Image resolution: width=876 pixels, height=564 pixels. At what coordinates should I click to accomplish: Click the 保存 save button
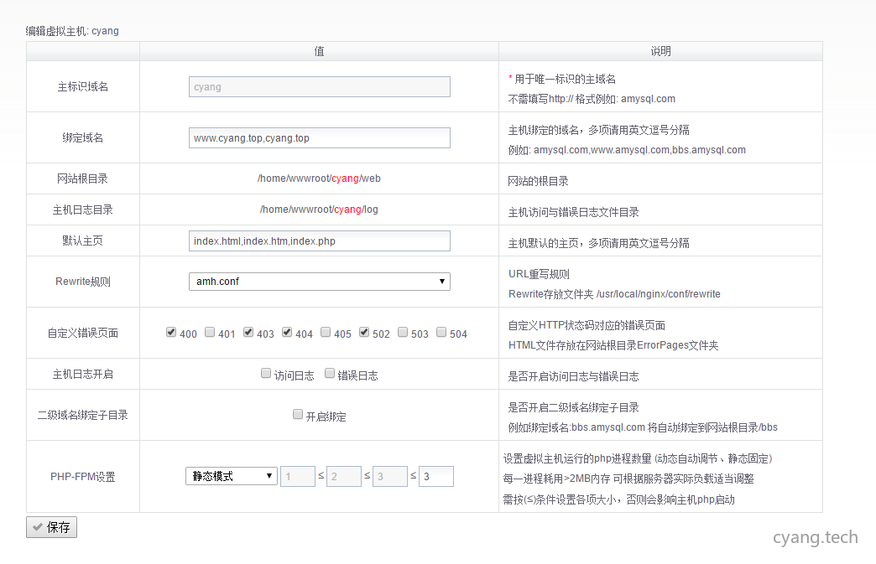point(51,528)
